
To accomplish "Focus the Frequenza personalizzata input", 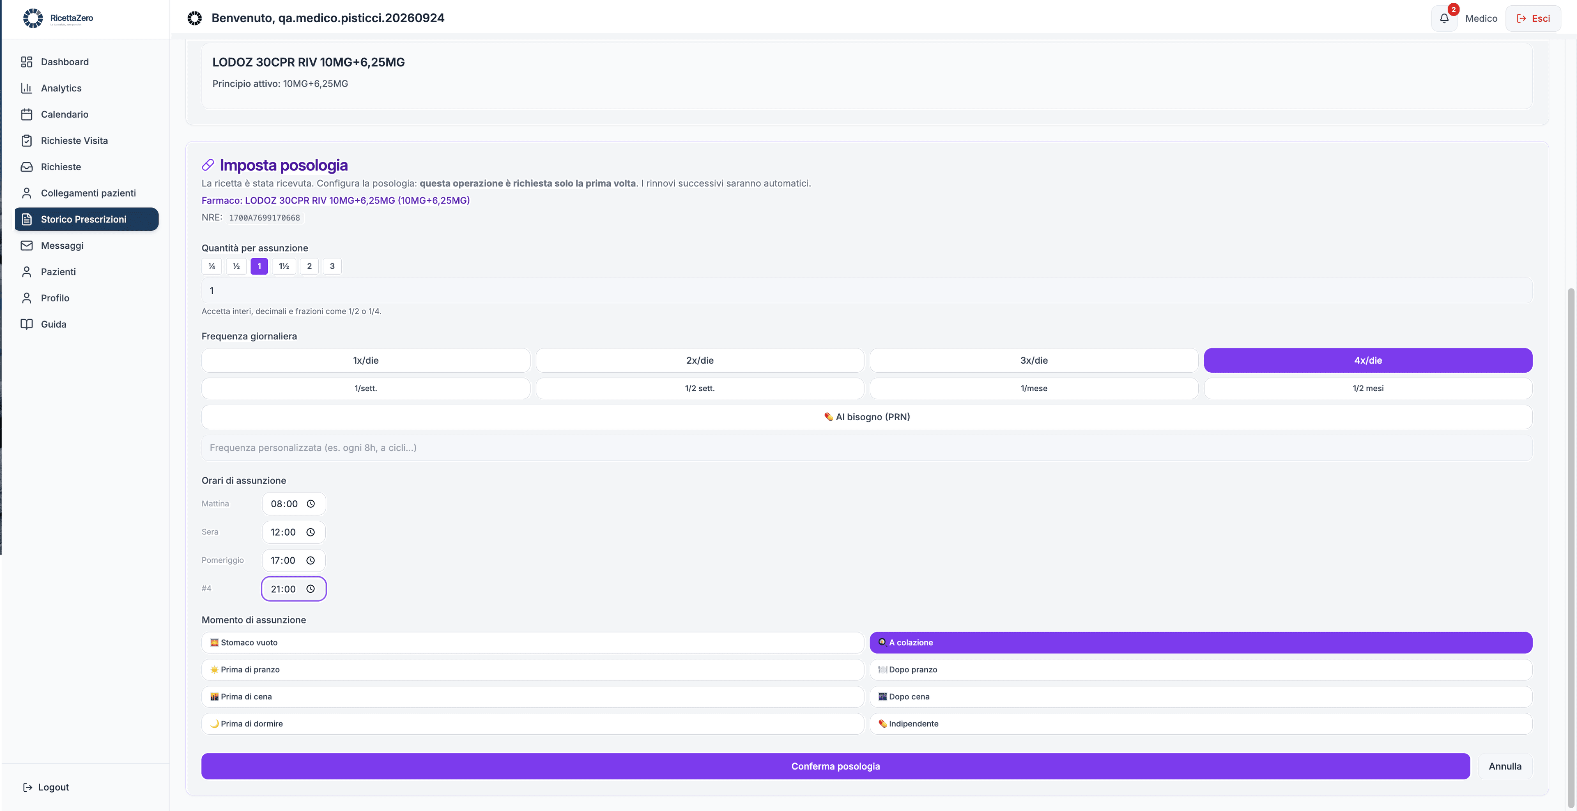I will [867, 448].
